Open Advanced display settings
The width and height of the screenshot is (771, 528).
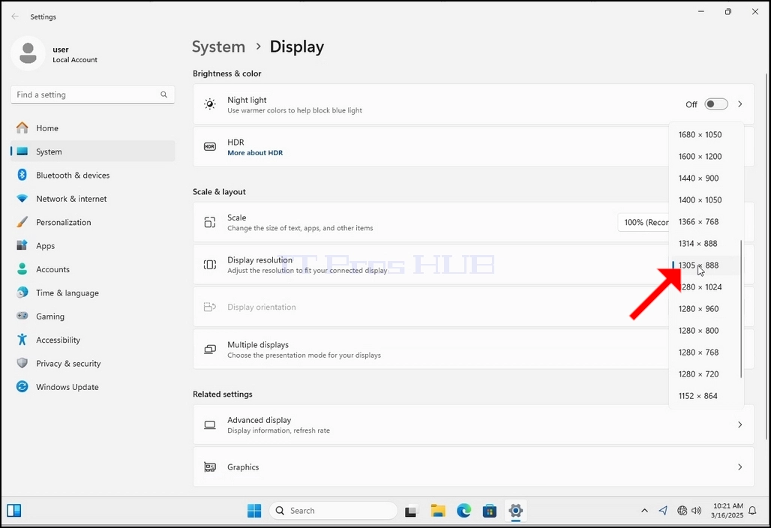click(473, 424)
